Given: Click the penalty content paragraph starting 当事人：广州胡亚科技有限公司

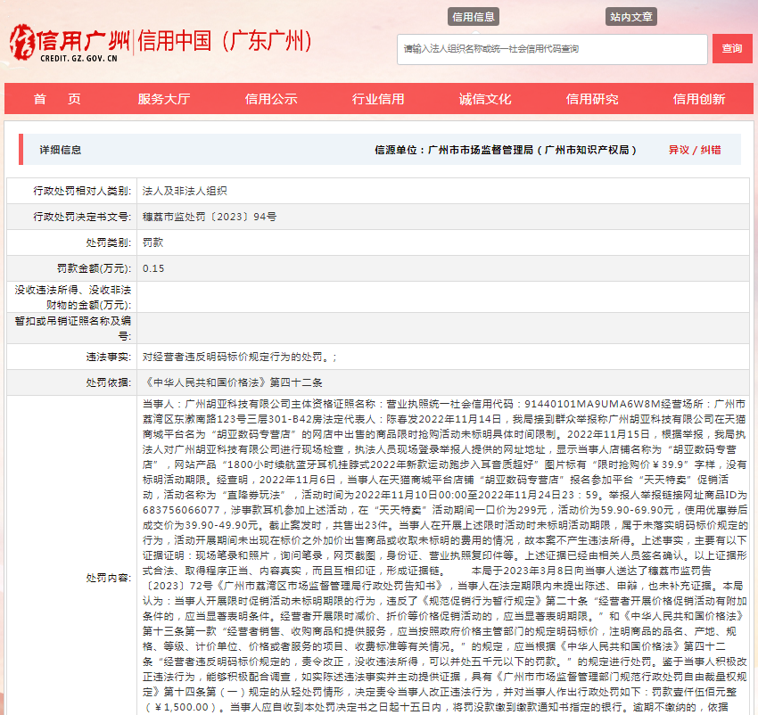Looking at the screenshot, I should pos(445,556).
